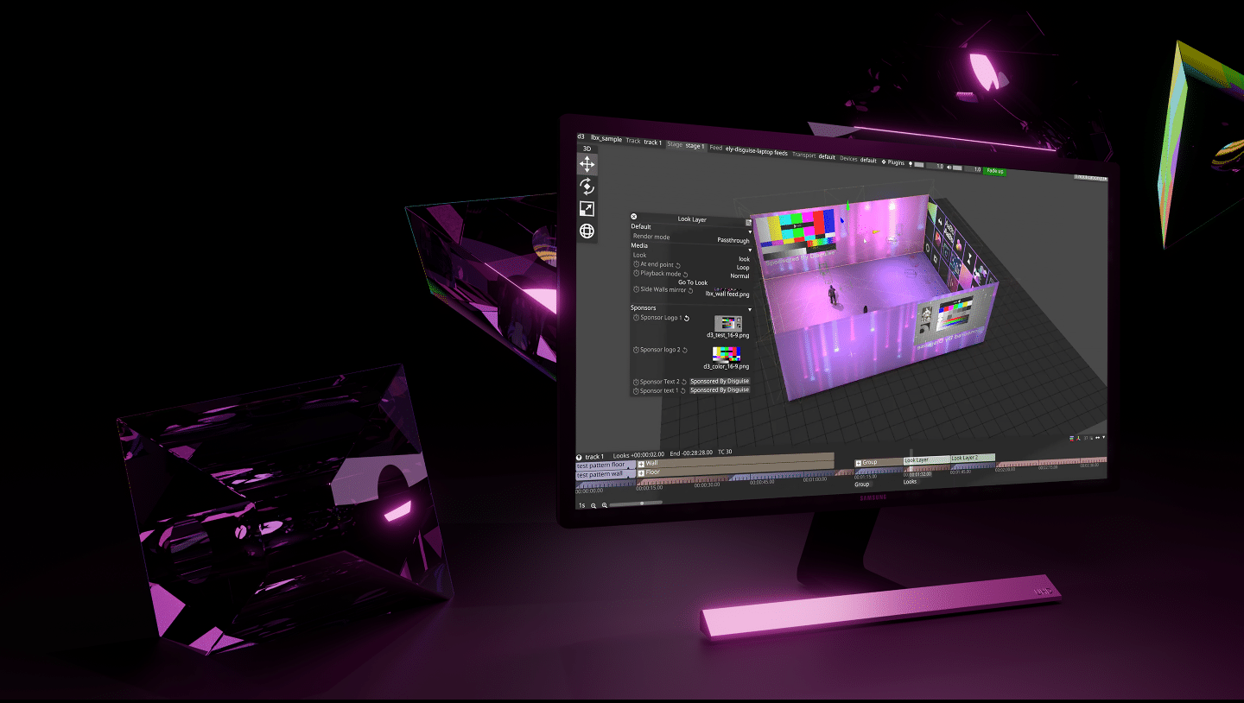Click the zoom out timeline magnifier
This screenshot has height=703, width=1244.
click(593, 504)
